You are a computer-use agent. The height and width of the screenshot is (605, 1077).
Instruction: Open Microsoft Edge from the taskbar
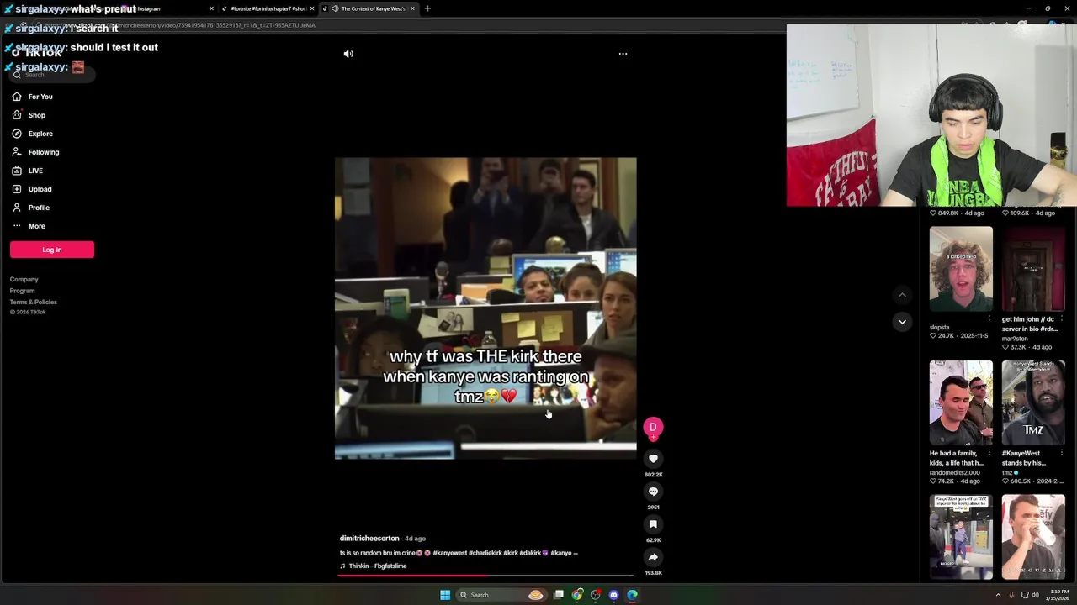pyautogui.click(x=633, y=595)
